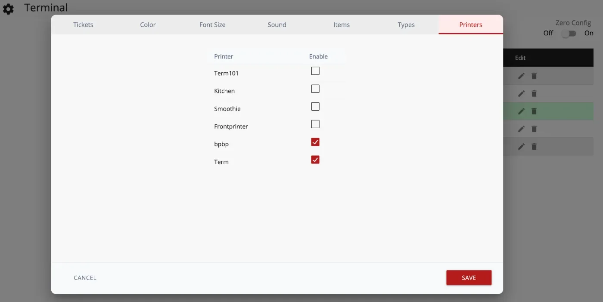The image size is (603, 302).
Task: Tick the Frontprinter enable checkbox
Action: click(x=315, y=124)
